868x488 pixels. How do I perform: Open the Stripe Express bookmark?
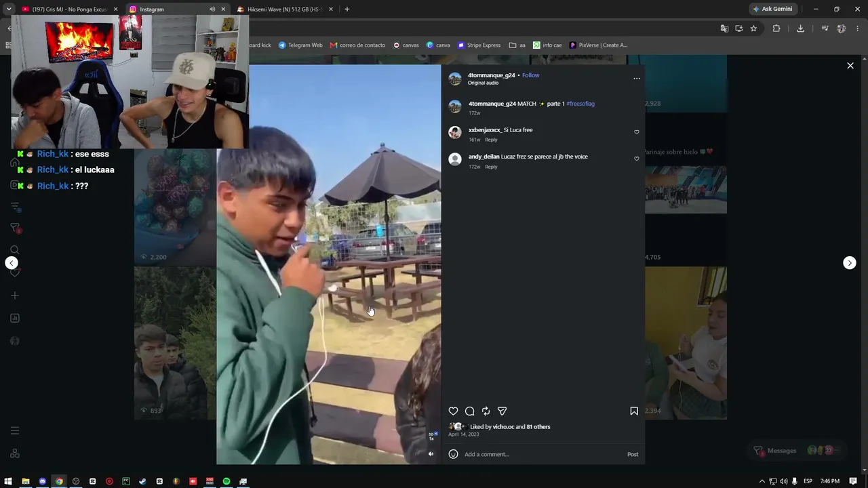[x=479, y=45]
